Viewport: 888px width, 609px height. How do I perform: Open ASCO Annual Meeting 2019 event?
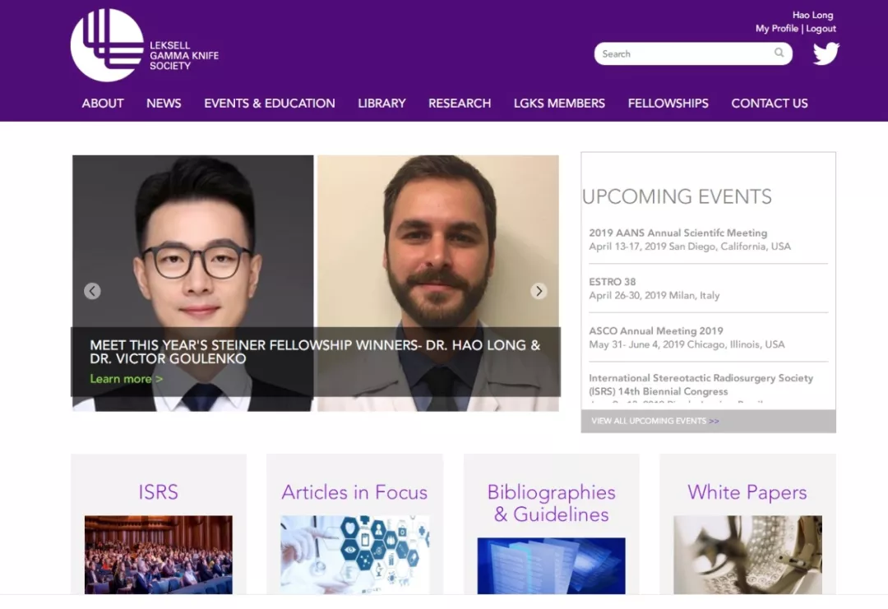[656, 331]
